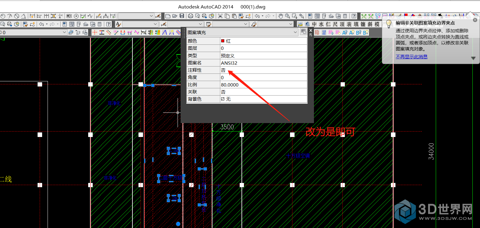Screen dimensions: 480x228
Task: Copy selection with the Copy icon
Action: click(x=227, y=16)
